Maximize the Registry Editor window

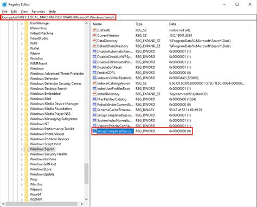(237, 4)
